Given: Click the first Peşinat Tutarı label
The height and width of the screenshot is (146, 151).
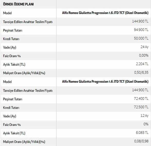Looking at the screenshot, I should [x=13, y=30].
